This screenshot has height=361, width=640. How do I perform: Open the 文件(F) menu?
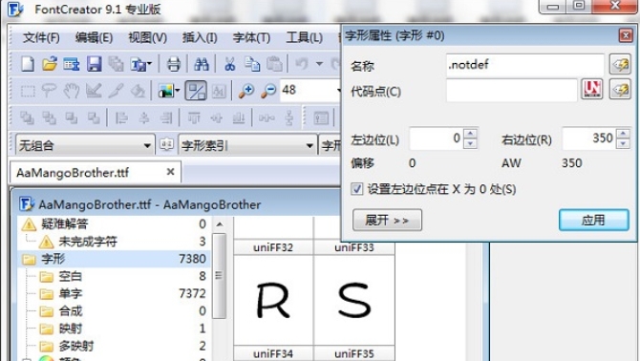point(41,37)
